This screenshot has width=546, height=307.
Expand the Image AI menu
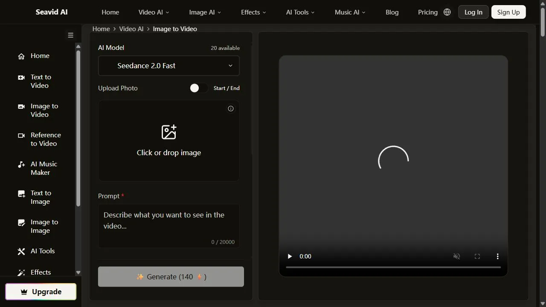[x=205, y=12]
